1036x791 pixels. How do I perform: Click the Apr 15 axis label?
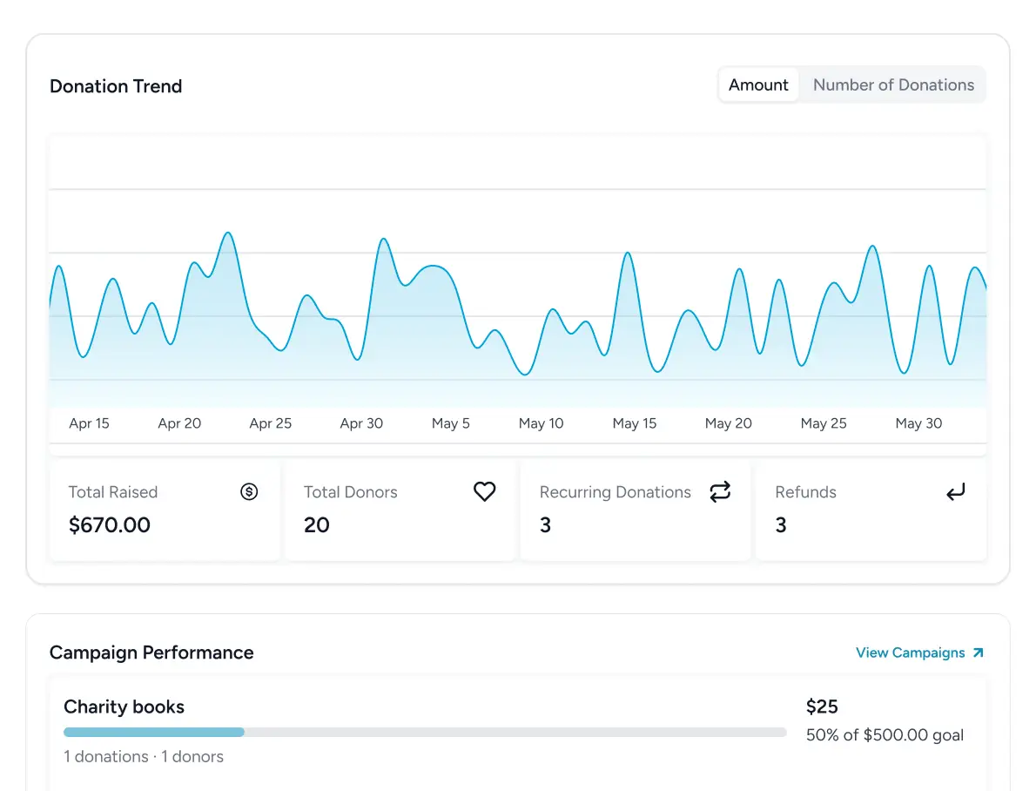[x=89, y=423]
